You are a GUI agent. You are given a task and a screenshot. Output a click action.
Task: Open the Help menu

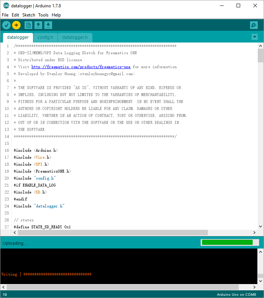56,15
